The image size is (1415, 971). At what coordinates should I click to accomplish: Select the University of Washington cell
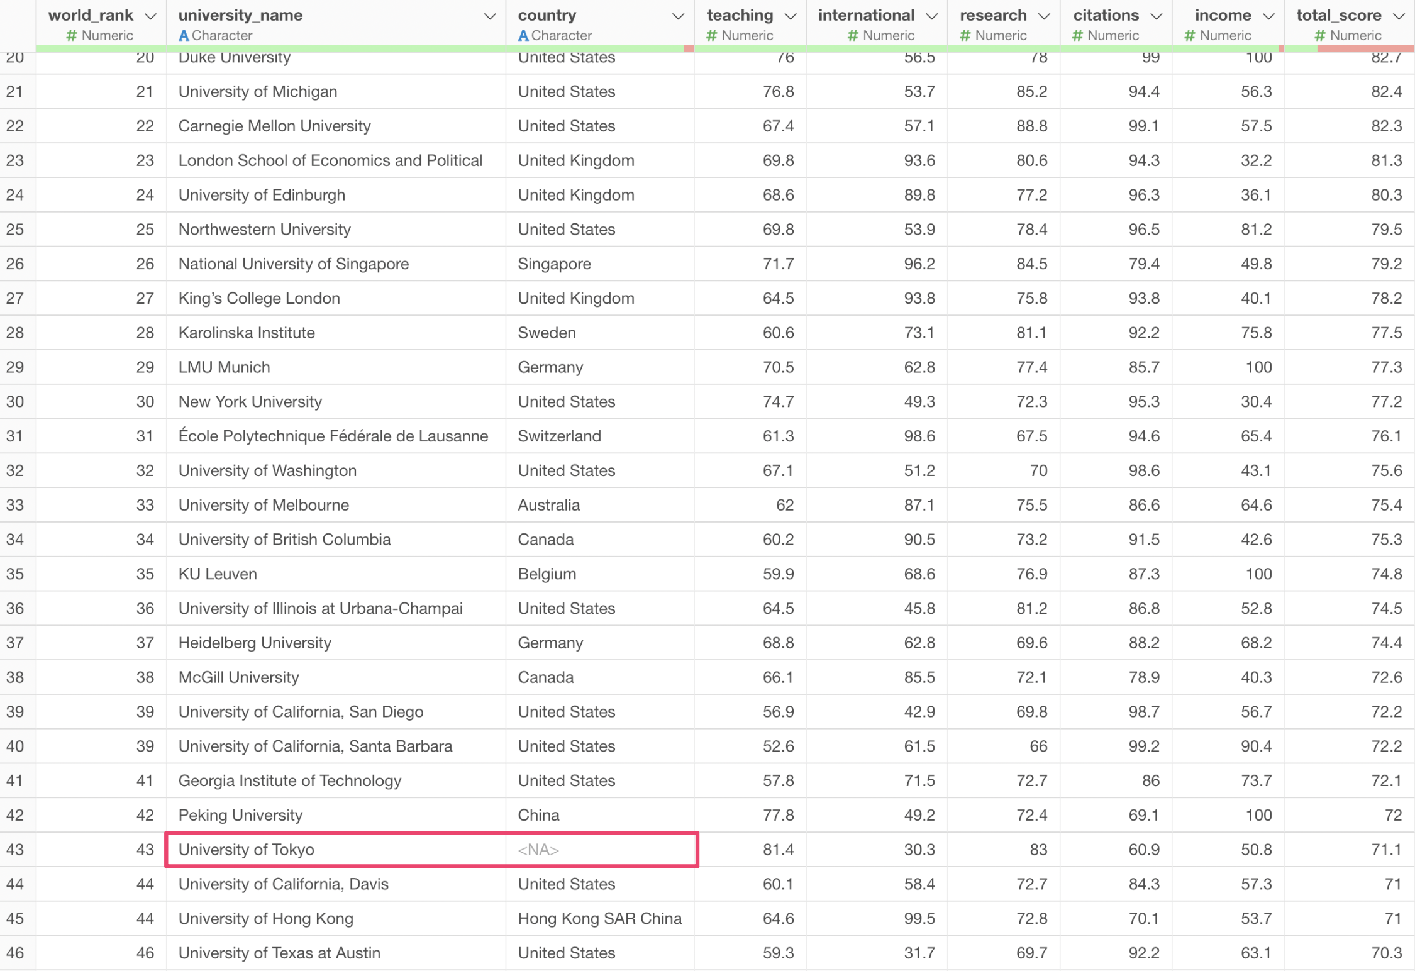[x=336, y=470]
